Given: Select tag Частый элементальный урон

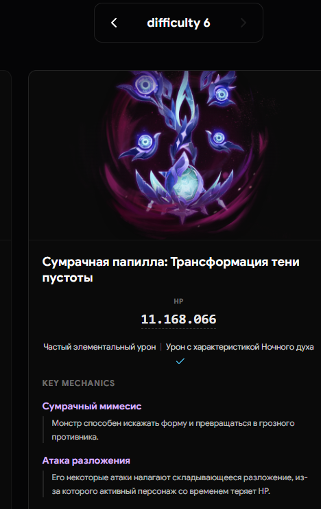Looking at the screenshot, I should tap(99, 347).
